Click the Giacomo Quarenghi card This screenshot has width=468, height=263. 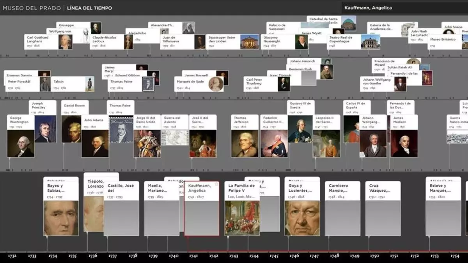(x=285, y=42)
